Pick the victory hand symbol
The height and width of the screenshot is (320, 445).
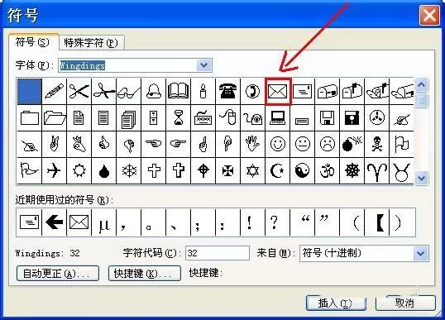pyautogui.click(x=55, y=144)
